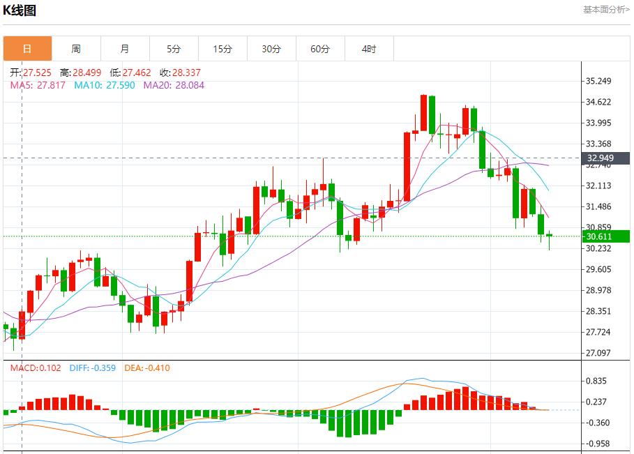Click the K线图 chart title

pyautogui.click(x=20, y=10)
